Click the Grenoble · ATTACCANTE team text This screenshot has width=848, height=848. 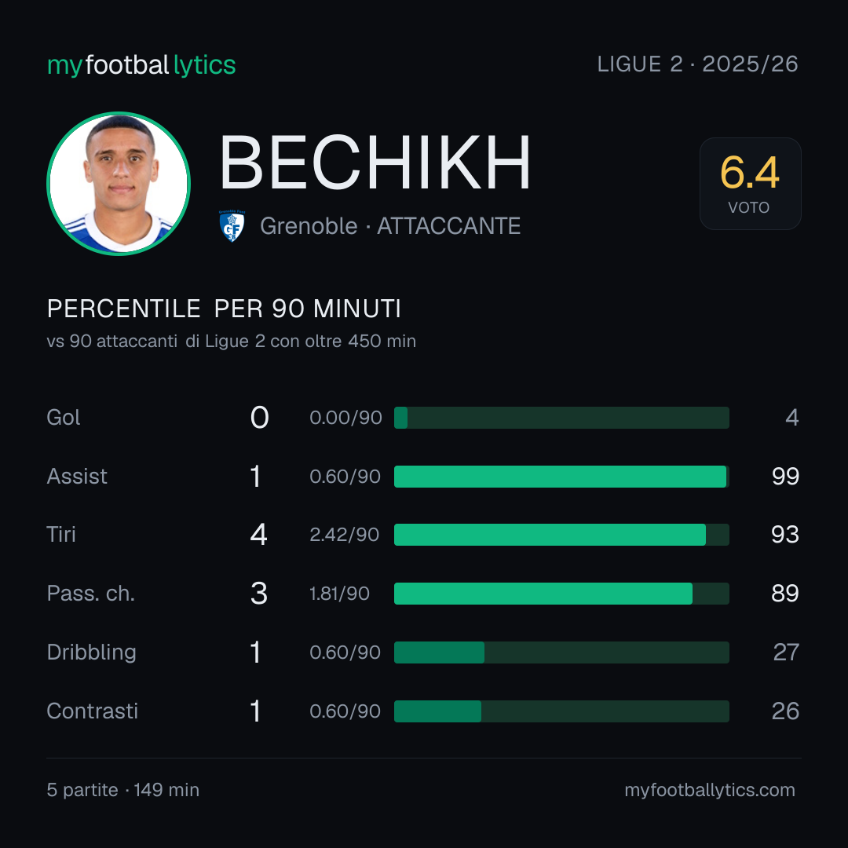tap(390, 226)
